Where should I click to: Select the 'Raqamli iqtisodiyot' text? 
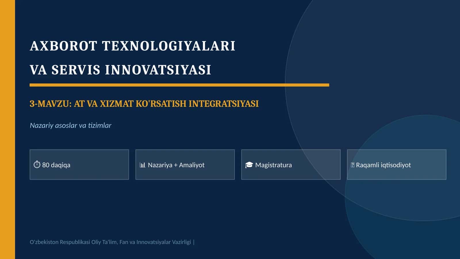coord(383,165)
